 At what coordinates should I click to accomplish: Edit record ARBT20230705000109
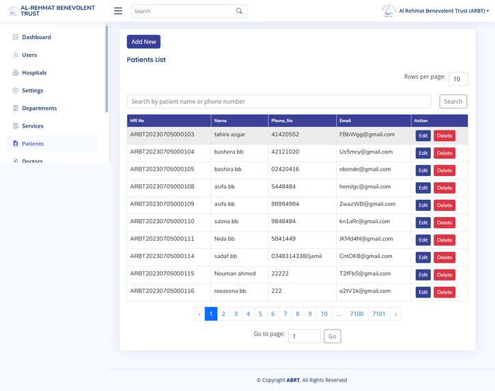pyautogui.click(x=423, y=205)
